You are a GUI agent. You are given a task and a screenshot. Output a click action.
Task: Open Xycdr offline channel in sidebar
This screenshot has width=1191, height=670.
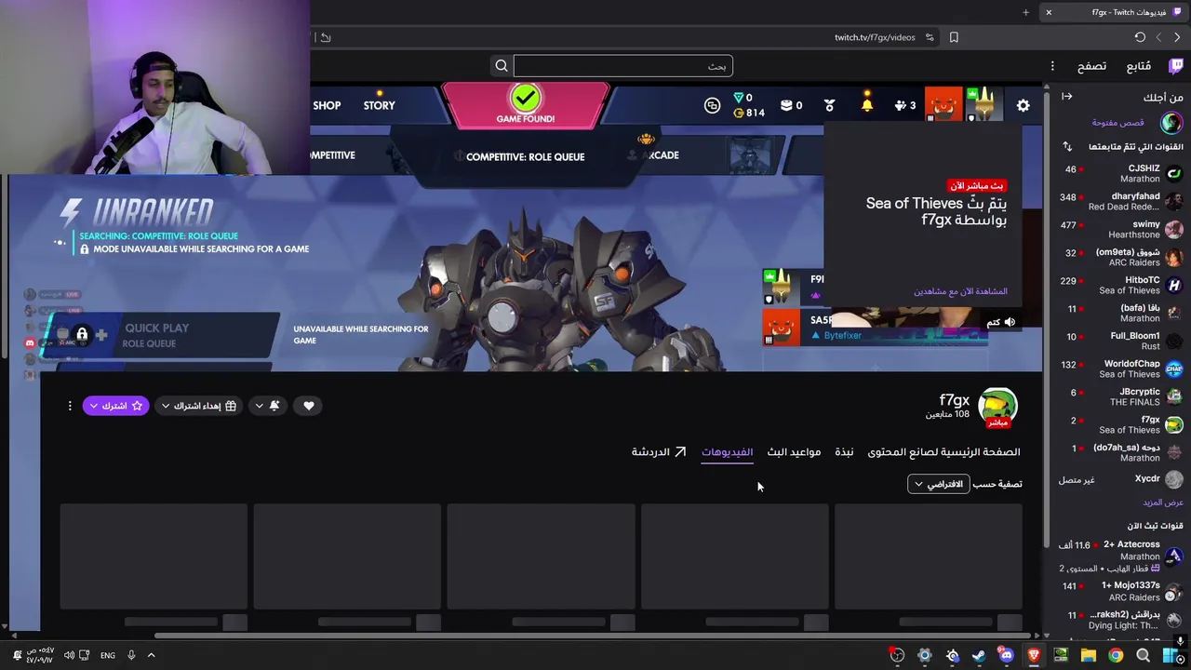pos(1122,479)
